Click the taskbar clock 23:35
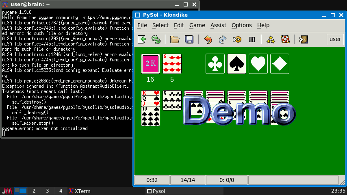The width and height of the screenshot is (347, 195). coord(338,191)
